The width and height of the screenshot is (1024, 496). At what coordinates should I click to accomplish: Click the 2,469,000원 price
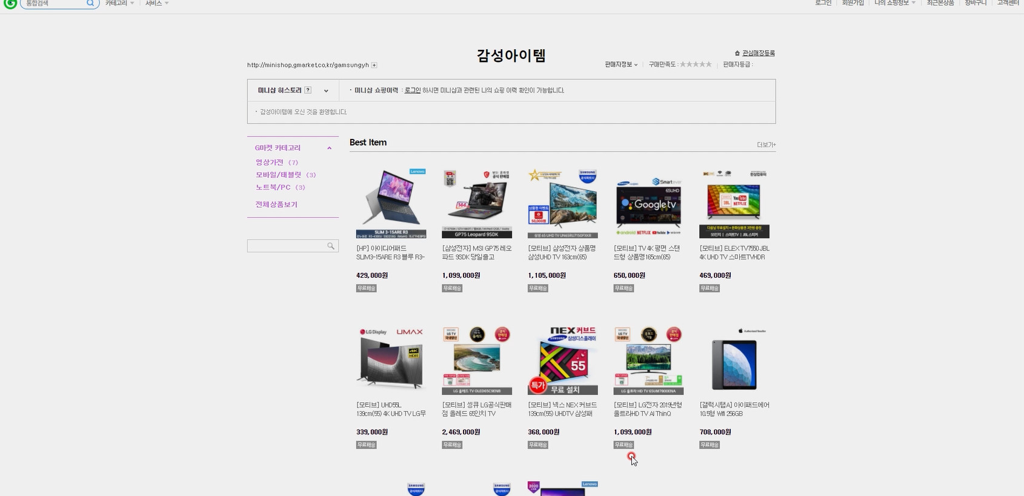461,432
